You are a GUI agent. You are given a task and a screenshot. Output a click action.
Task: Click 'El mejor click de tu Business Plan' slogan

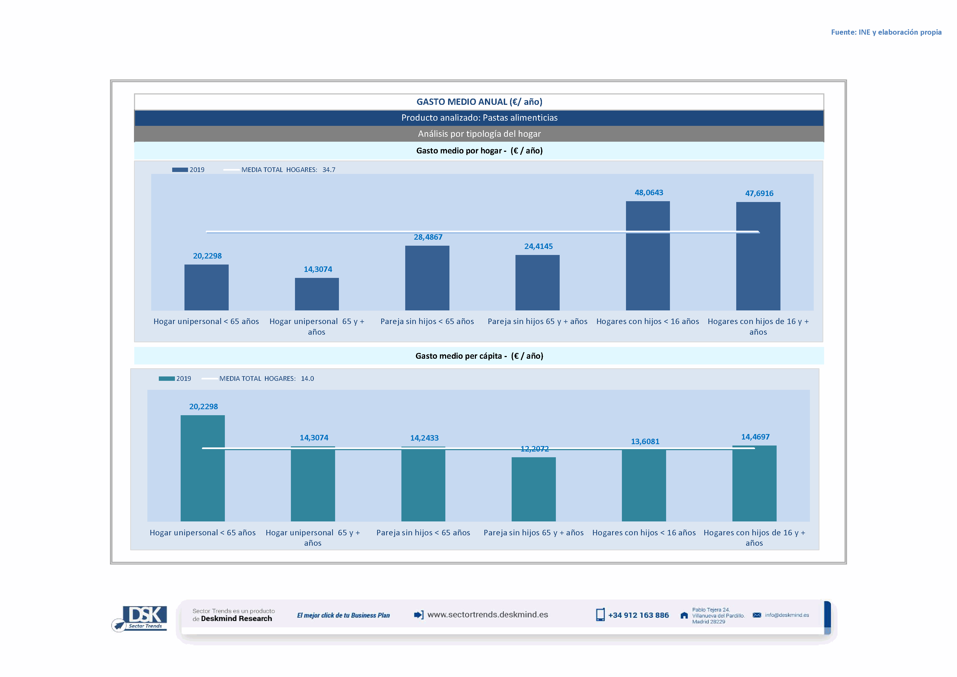coord(343,615)
